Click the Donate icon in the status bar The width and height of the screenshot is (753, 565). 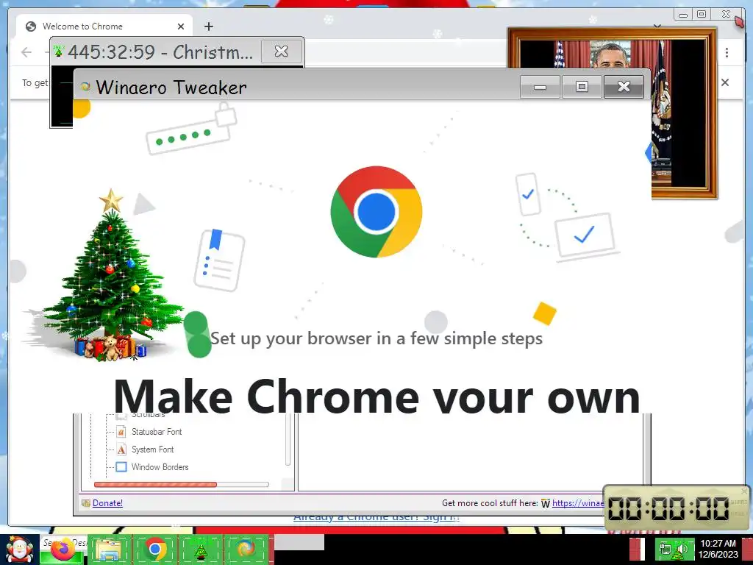[x=86, y=502]
